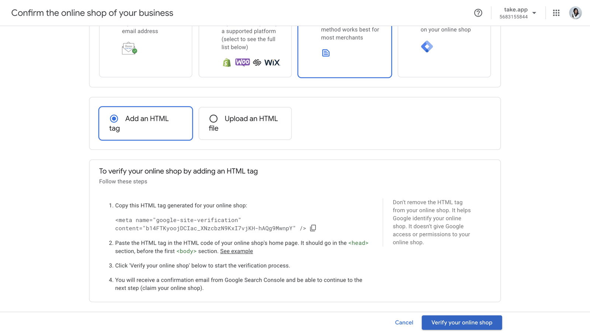Open the See example link
The width and height of the screenshot is (590, 333).
pyautogui.click(x=237, y=251)
